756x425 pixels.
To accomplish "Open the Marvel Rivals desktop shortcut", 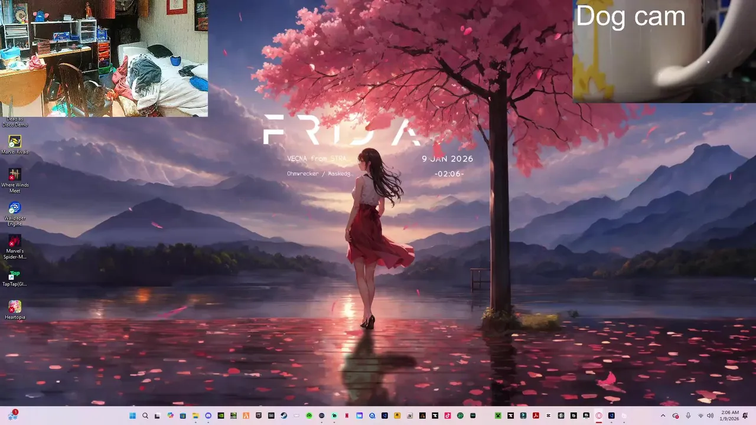I will 15,145.
